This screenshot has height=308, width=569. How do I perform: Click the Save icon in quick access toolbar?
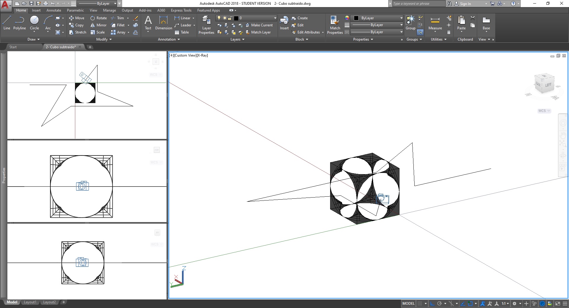coord(31,4)
